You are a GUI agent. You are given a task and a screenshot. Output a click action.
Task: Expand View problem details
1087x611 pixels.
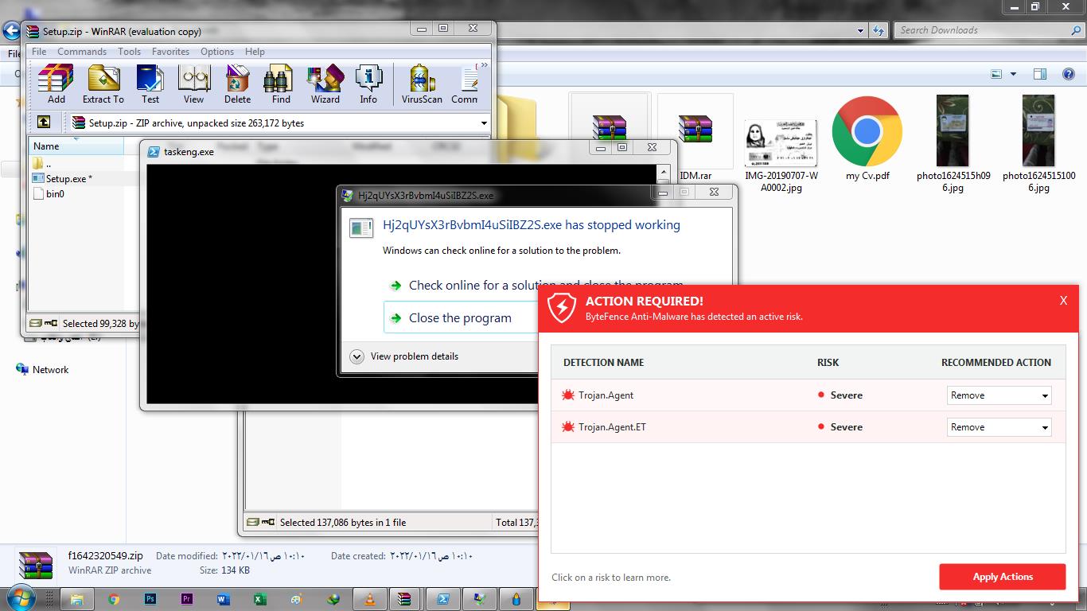click(356, 356)
